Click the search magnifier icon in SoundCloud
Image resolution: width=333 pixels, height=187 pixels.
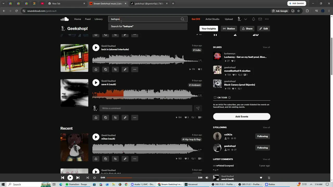pos(182,19)
